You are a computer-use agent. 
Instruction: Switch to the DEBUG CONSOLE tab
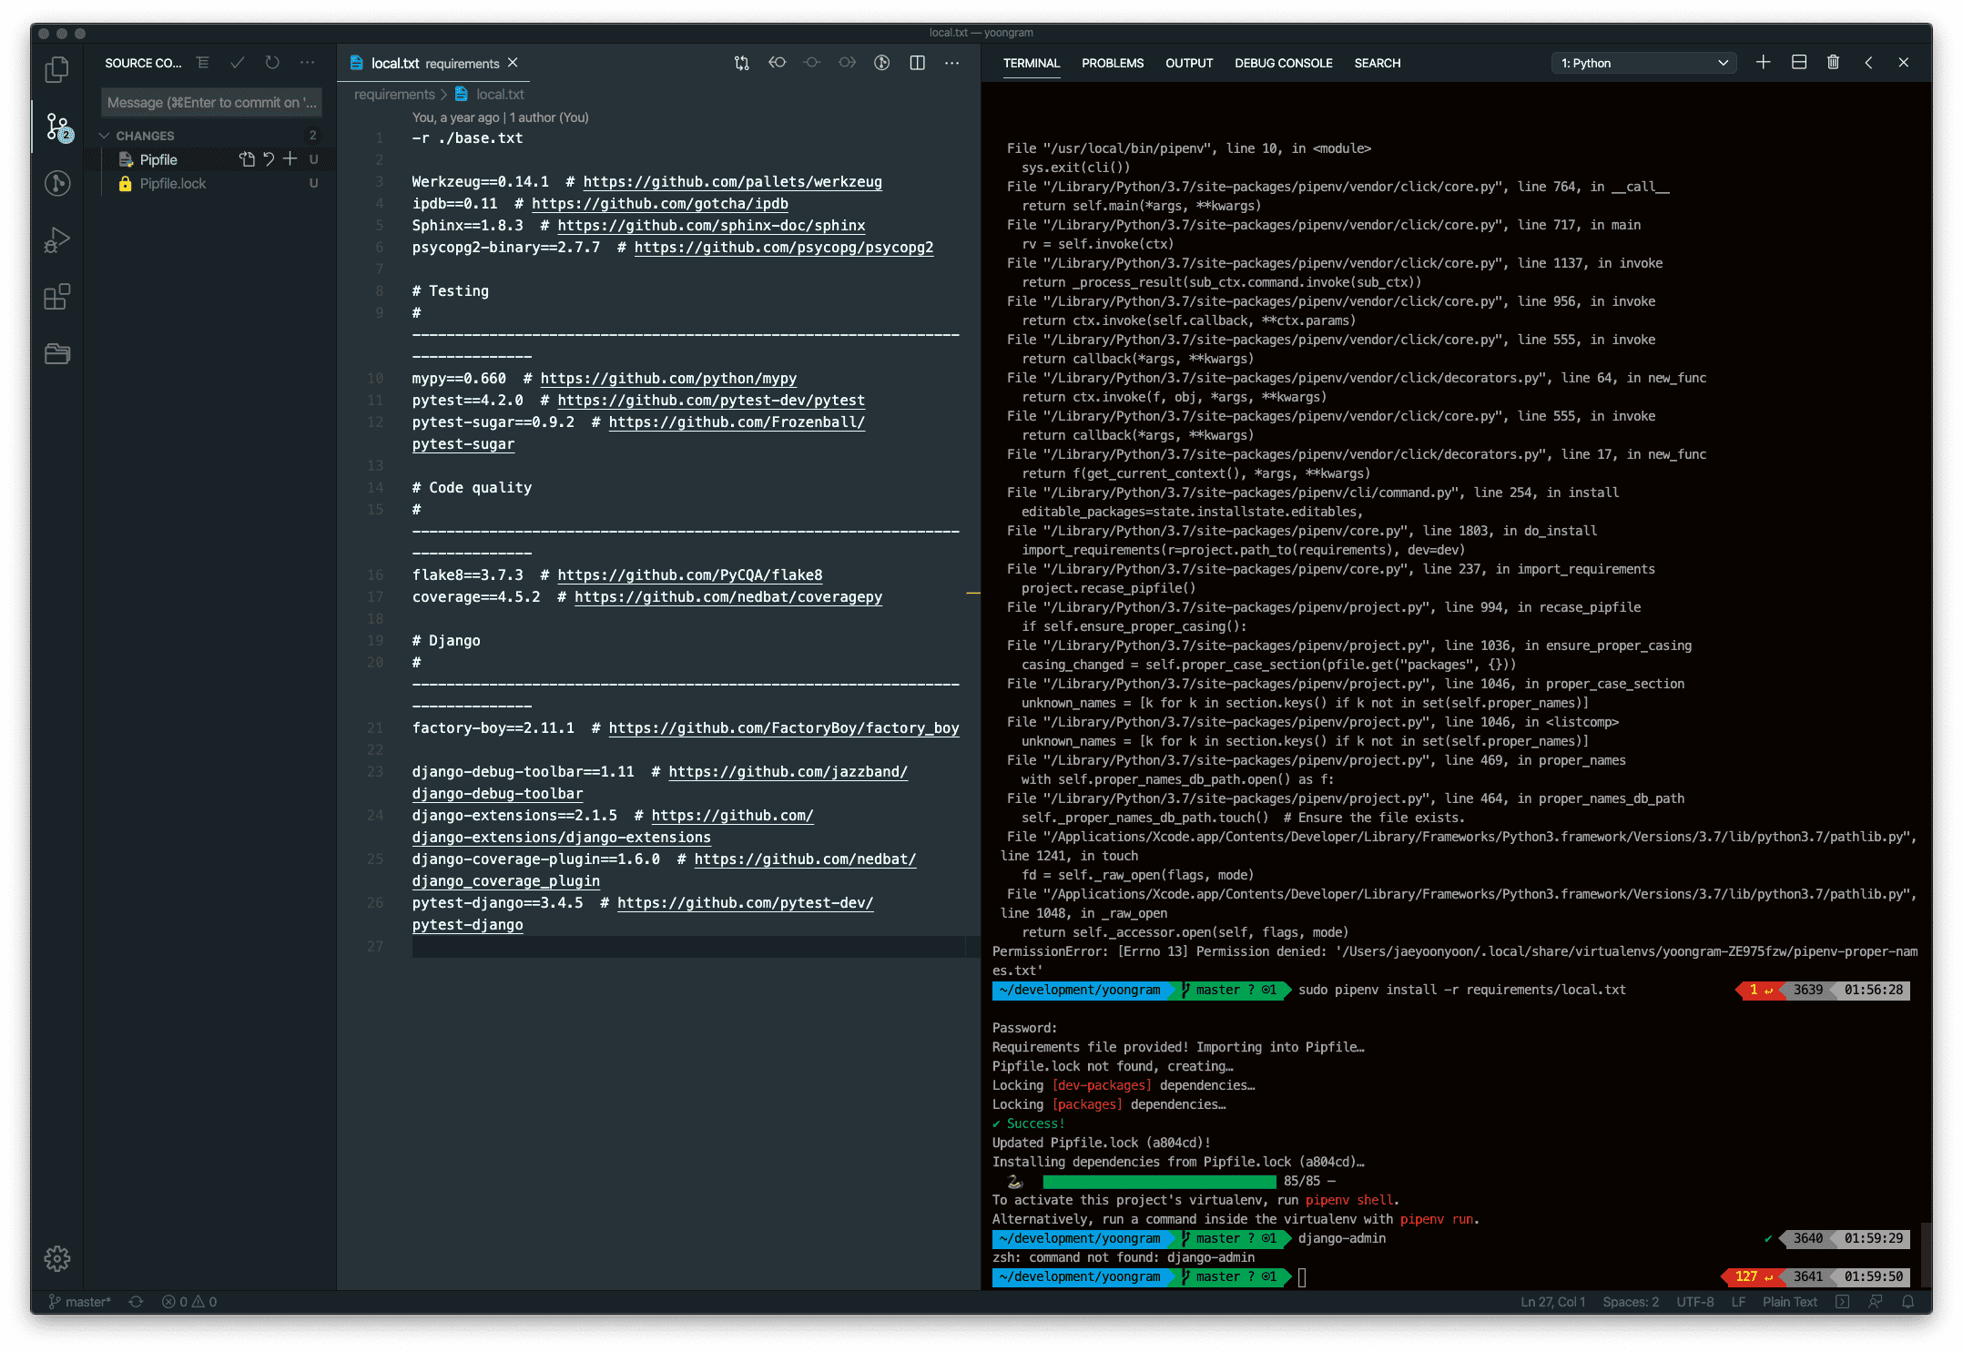[1283, 63]
